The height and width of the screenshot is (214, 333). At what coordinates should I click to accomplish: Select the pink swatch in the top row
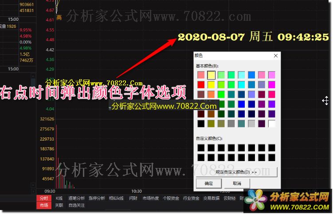pyautogui.click(x=262, y=75)
